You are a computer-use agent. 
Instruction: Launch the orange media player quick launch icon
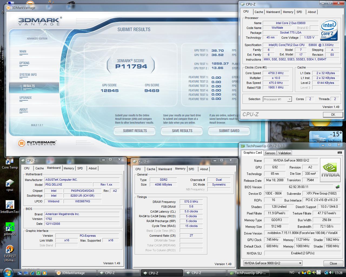pyautogui.click(x=45, y=273)
